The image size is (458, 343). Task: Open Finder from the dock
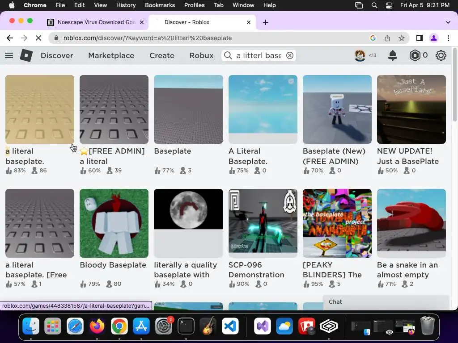pos(31,326)
